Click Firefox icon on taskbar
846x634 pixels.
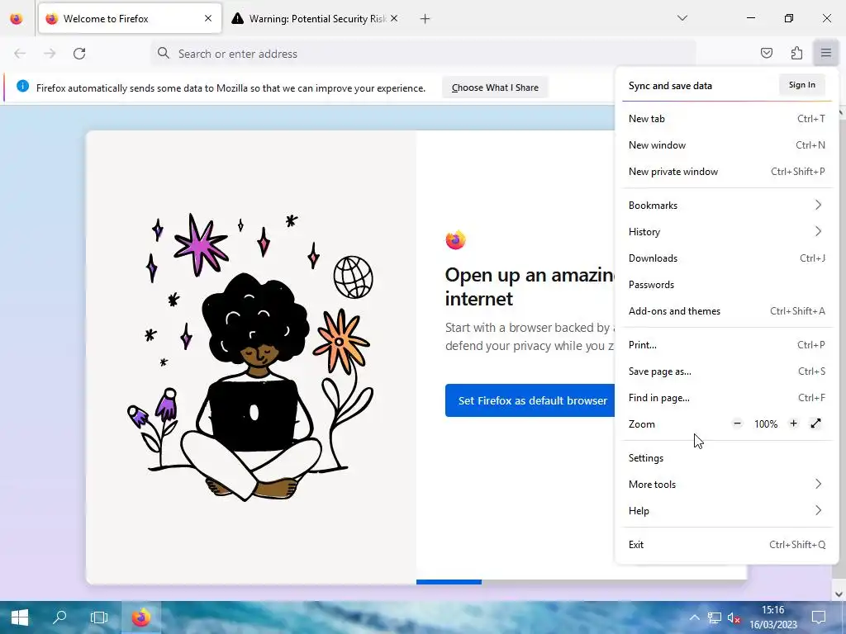(140, 617)
